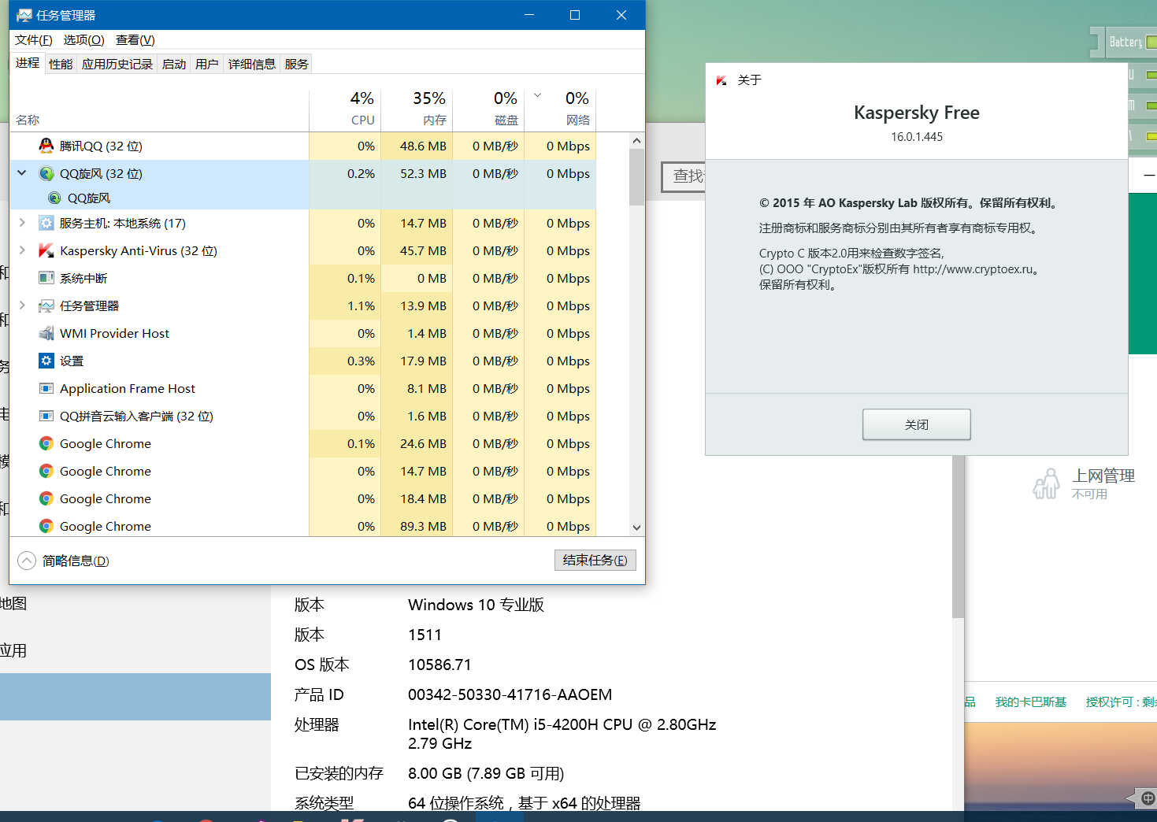1157x822 pixels.
Task: Click the Task Manager title bar icon
Action: coord(24,15)
